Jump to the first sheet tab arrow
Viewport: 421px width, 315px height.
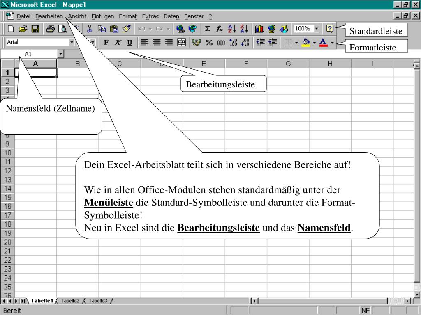[3, 301]
